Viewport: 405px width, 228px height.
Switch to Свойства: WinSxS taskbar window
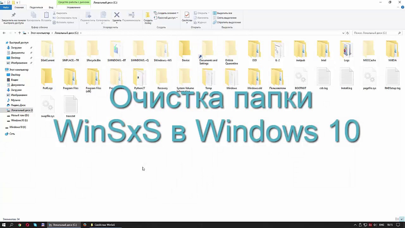pyautogui.click(x=103, y=225)
